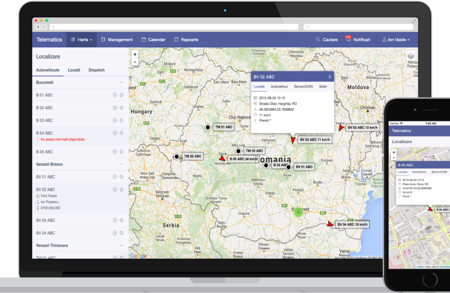Open the map layers selector
The width and height of the screenshot is (450, 293).
point(411,56)
